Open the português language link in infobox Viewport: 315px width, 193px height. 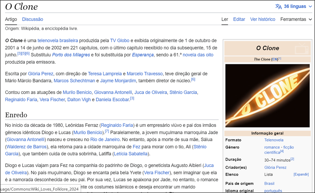tap(273, 191)
